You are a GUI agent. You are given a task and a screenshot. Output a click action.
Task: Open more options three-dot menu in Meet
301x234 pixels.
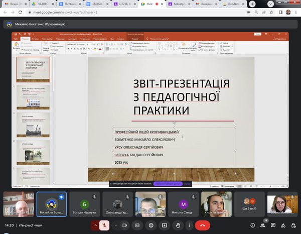pyautogui.click(x=190, y=225)
